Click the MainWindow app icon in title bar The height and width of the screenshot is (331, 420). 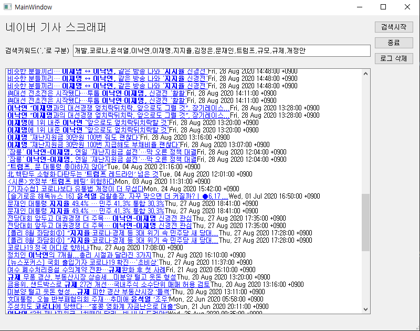(x=7, y=7)
